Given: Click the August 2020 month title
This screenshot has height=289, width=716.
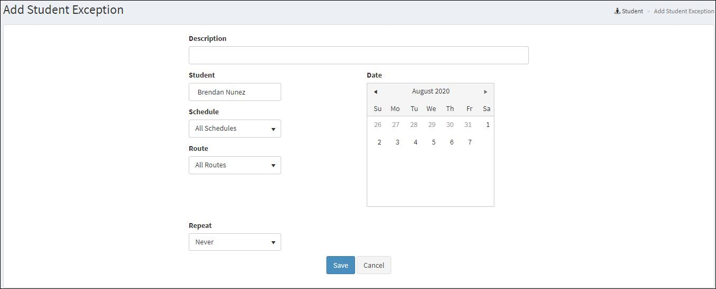Looking at the screenshot, I should tap(431, 91).
